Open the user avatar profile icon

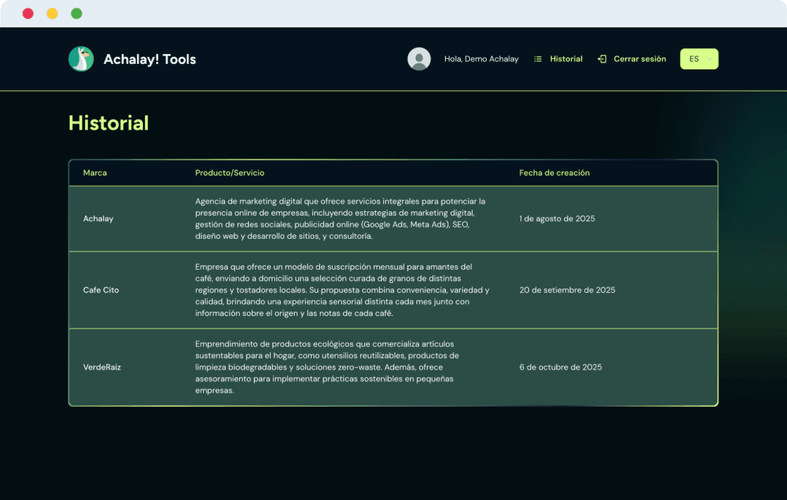(x=419, y=59)
